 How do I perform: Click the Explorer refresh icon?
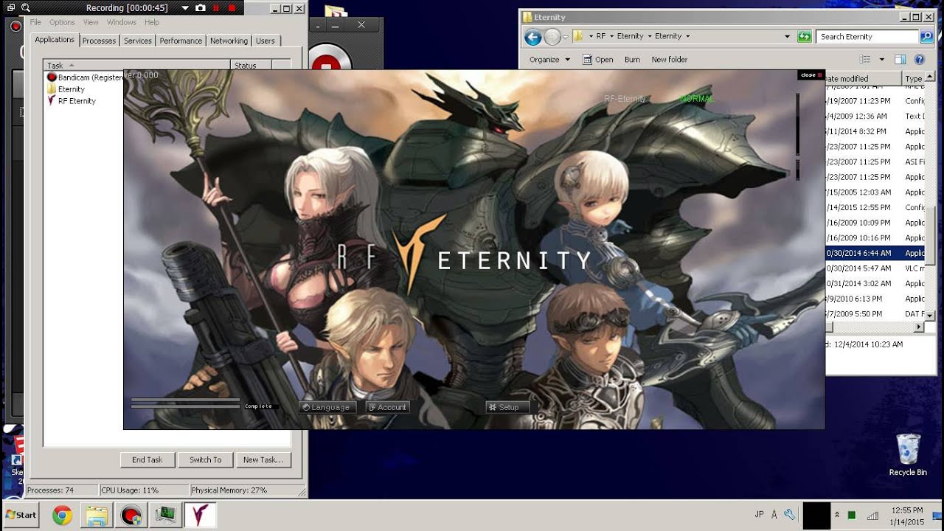click(805, 36)
